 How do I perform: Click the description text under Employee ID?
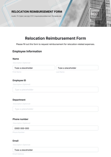click(22, 84)
